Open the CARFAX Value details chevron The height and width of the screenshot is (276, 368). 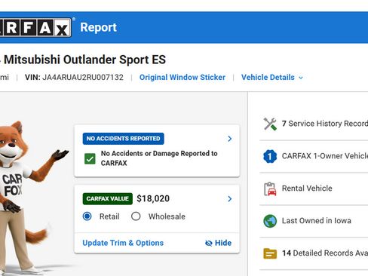229,199
